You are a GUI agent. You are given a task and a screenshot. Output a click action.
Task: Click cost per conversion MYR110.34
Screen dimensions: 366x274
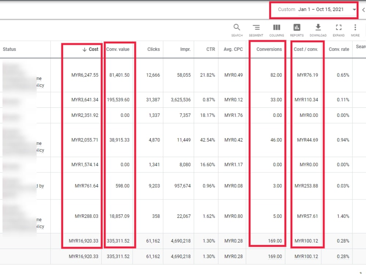(306, 100)
